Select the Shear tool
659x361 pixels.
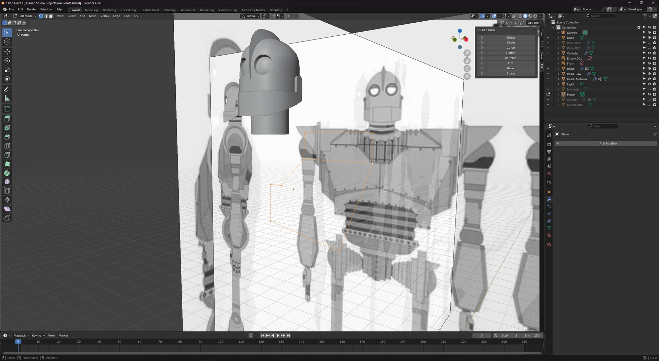click(x=7, y=209)
